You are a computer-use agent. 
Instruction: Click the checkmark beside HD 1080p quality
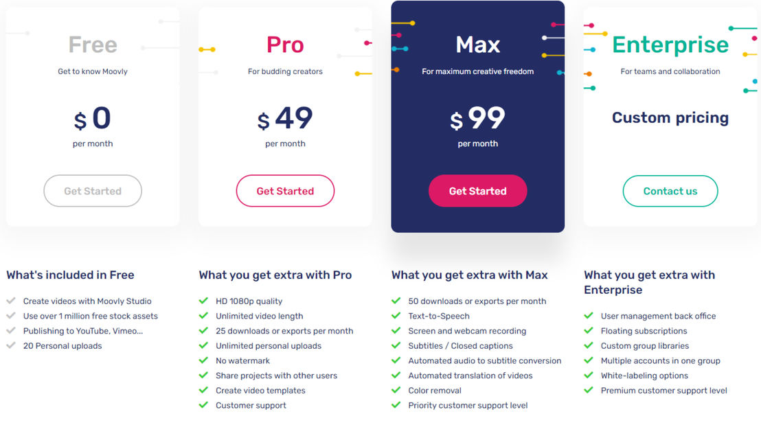click(203, 301)
